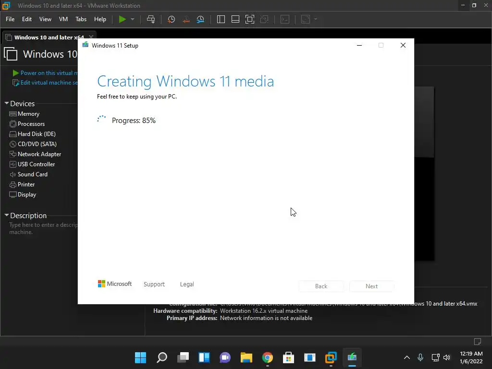Enter full screen mode icon

point(250,19)
